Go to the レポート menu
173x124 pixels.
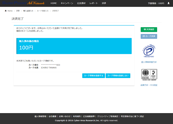coord(94,3)
